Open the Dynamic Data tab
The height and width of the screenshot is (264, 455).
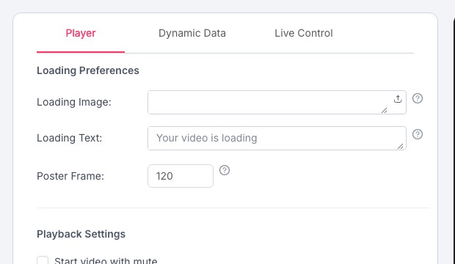192,33
